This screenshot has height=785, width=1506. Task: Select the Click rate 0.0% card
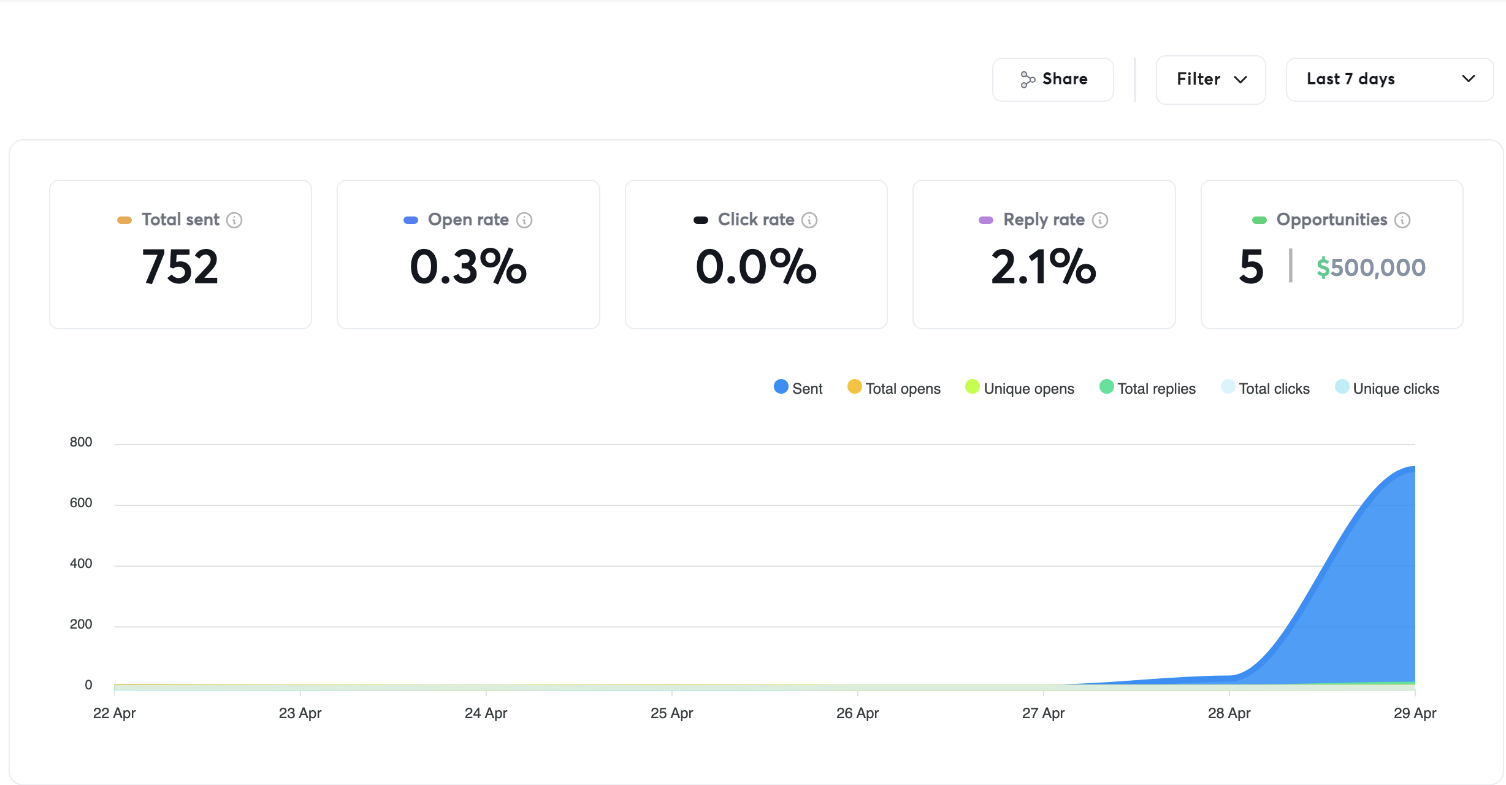(x=756, y=255)
